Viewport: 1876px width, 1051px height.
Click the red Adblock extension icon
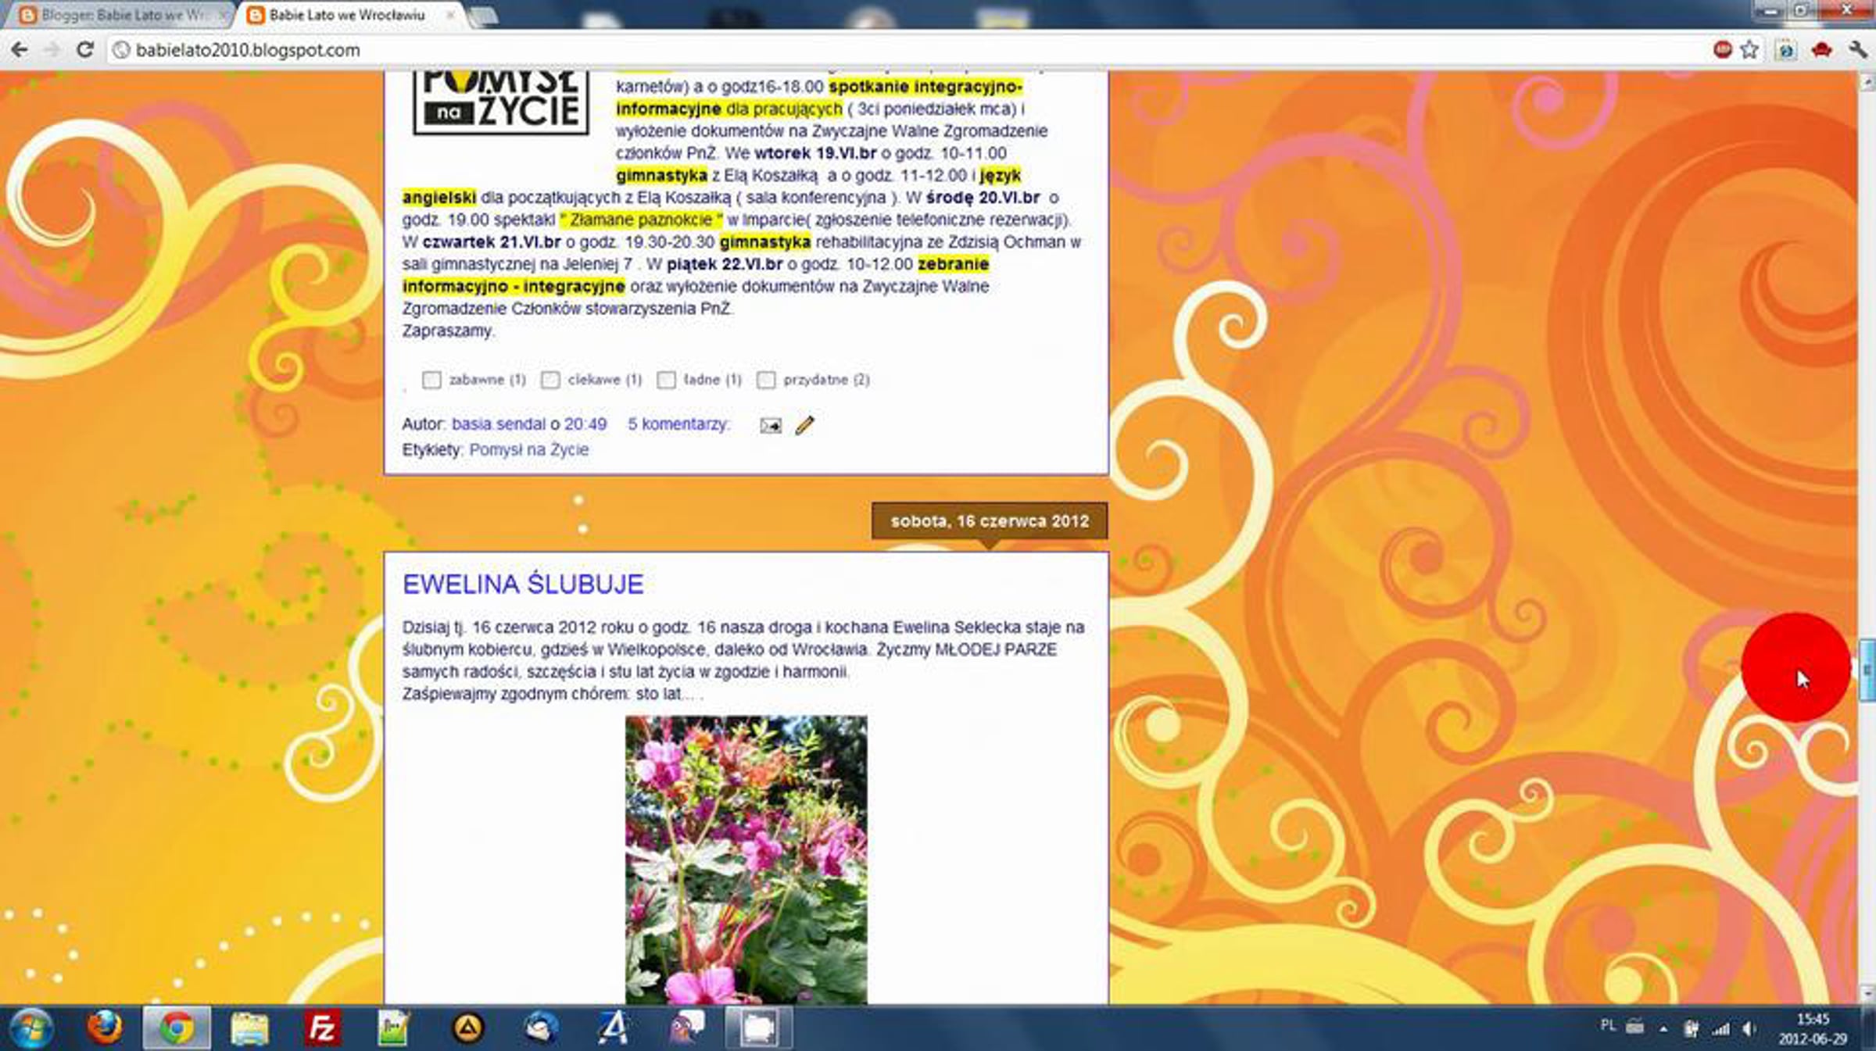(1722, 50)
